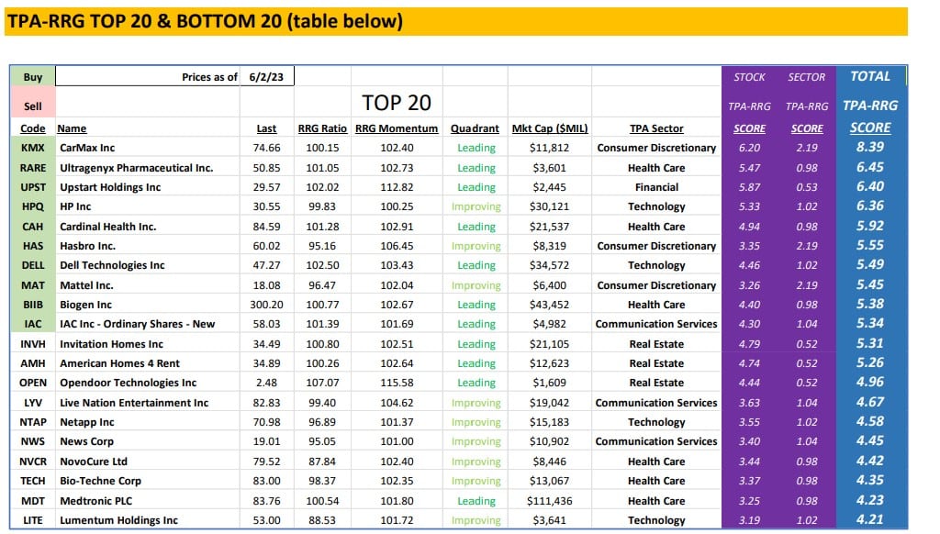Select the KMX ticker cell

(32, 148)
